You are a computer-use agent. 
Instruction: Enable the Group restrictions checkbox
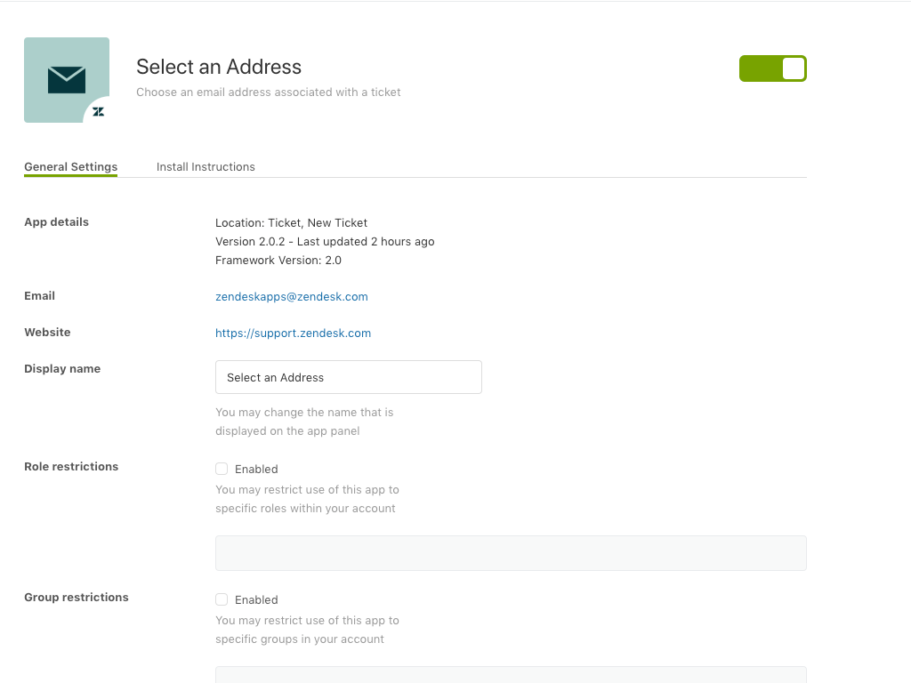(222, 599)
